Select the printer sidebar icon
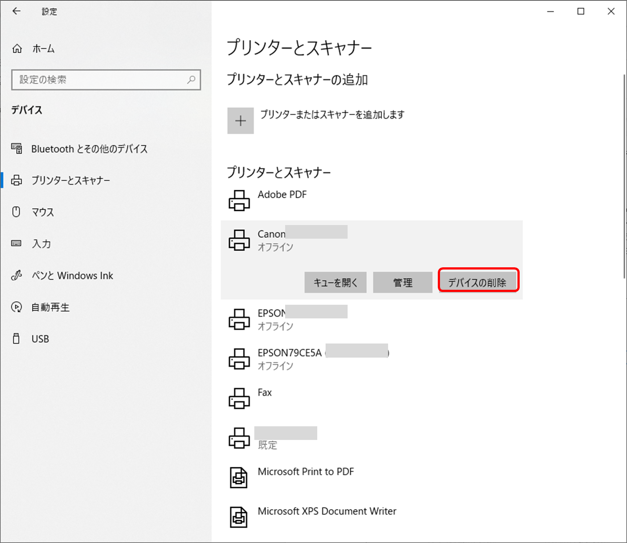 pos(17,180)
